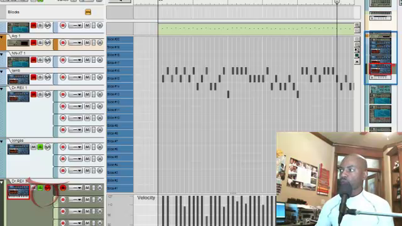The height and width of the screenshot is (226, 402).
Task: Click the Blocks track label
Action: [14, 12]
